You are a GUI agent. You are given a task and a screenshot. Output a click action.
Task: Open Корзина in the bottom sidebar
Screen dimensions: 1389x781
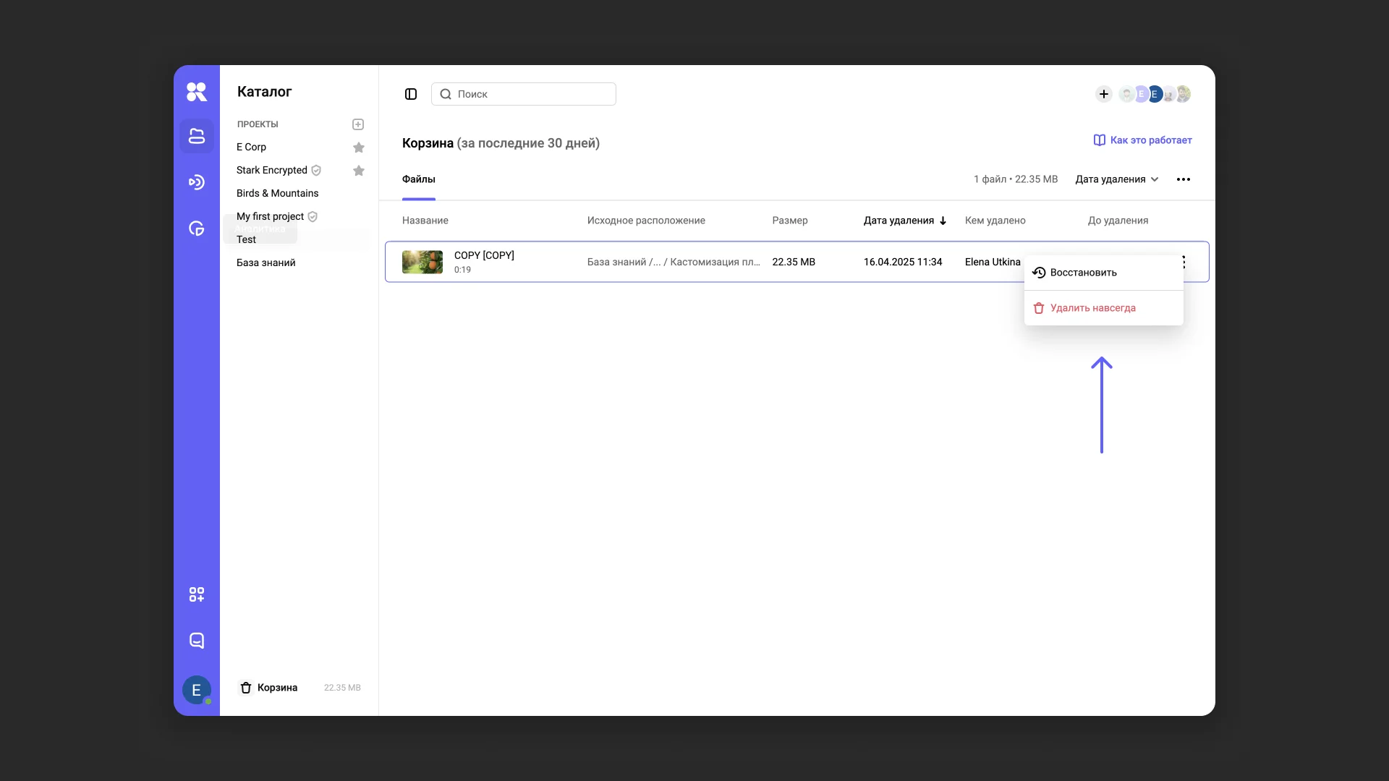click(x=277, y=688)
